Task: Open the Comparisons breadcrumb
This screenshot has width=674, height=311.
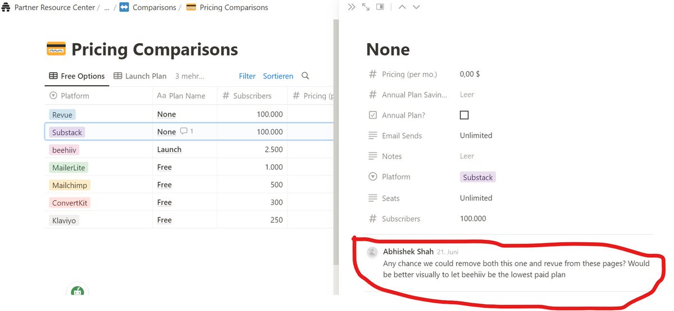Action: [148, 7]
